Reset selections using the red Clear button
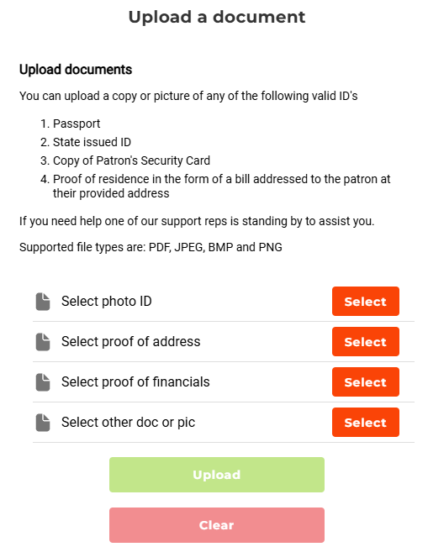 tap(217, 525)
